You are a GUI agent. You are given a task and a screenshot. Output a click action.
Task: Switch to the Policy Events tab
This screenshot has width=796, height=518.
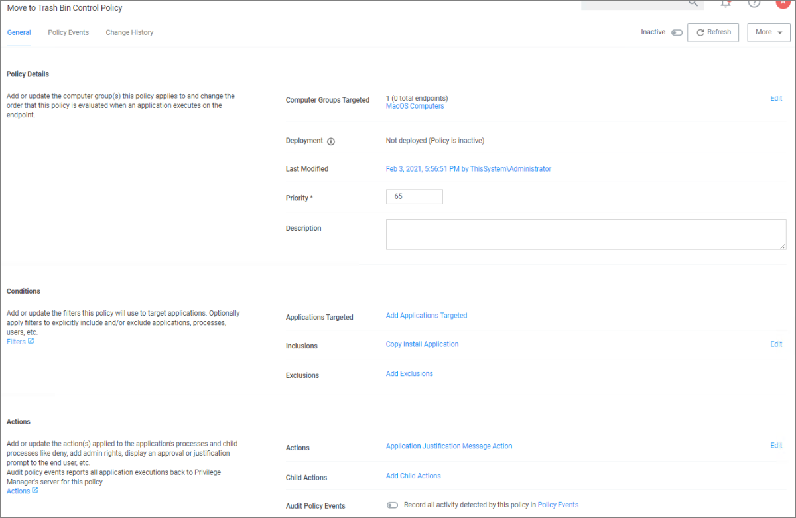[x=68, y=32]
